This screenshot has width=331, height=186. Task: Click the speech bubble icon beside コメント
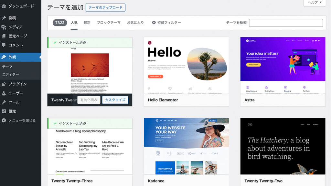[4, 45]
